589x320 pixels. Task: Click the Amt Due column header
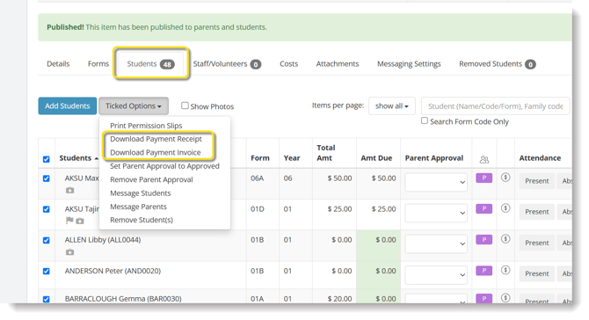[x=376, y=158]
